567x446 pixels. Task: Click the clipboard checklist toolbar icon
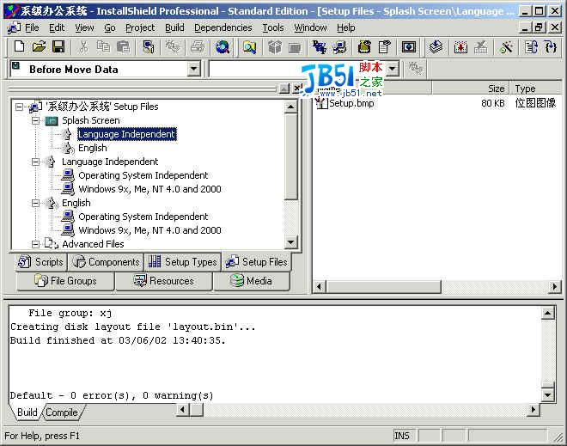384,47
